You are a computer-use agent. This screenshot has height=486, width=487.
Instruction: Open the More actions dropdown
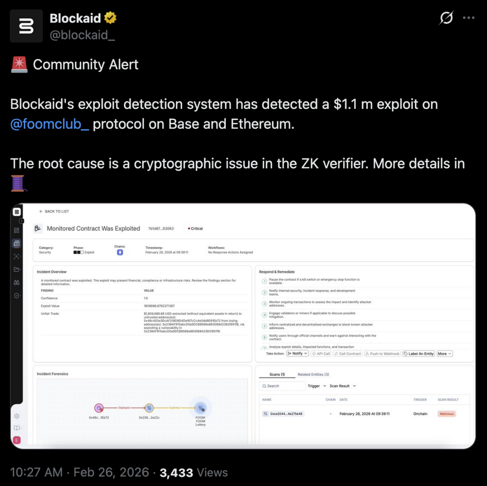(x=445, y=354)
